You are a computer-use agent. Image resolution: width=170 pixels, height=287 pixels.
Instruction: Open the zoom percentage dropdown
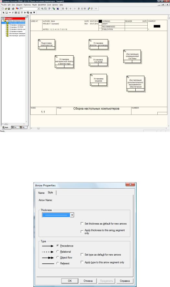tap(39, 9)
